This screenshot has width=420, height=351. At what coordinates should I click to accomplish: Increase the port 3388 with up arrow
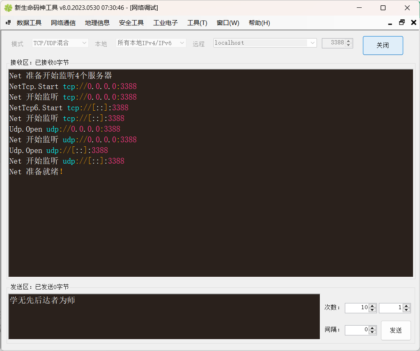pos(348,41)
